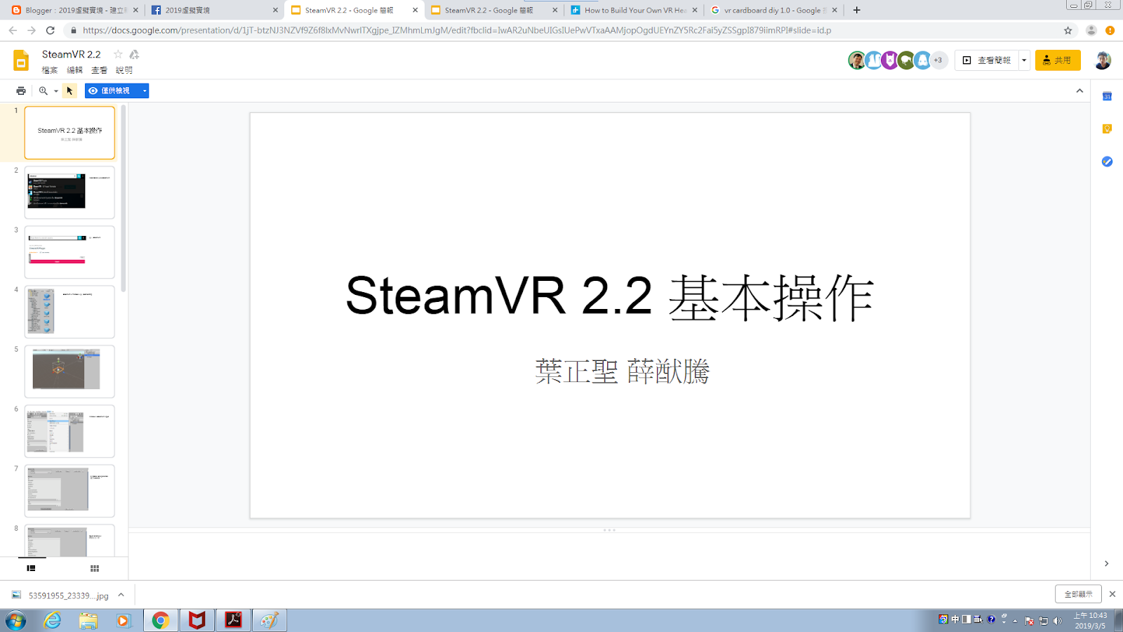Image resolution: width=1123 pixels, height=632 pixels.
Task: Star the SteamVR 2.2 presentation
Action: click(118, 54)
